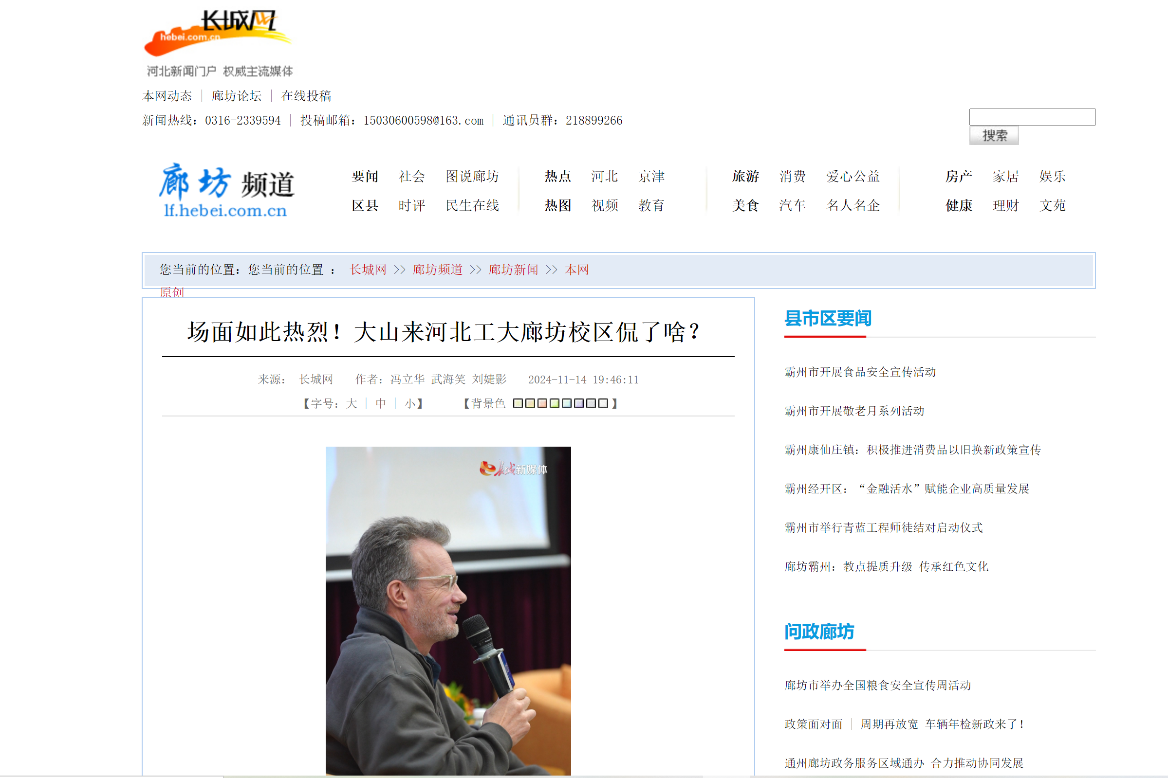Open the 旅游 nav item
Screen dimensions: 1168x778
coord(745,176)
